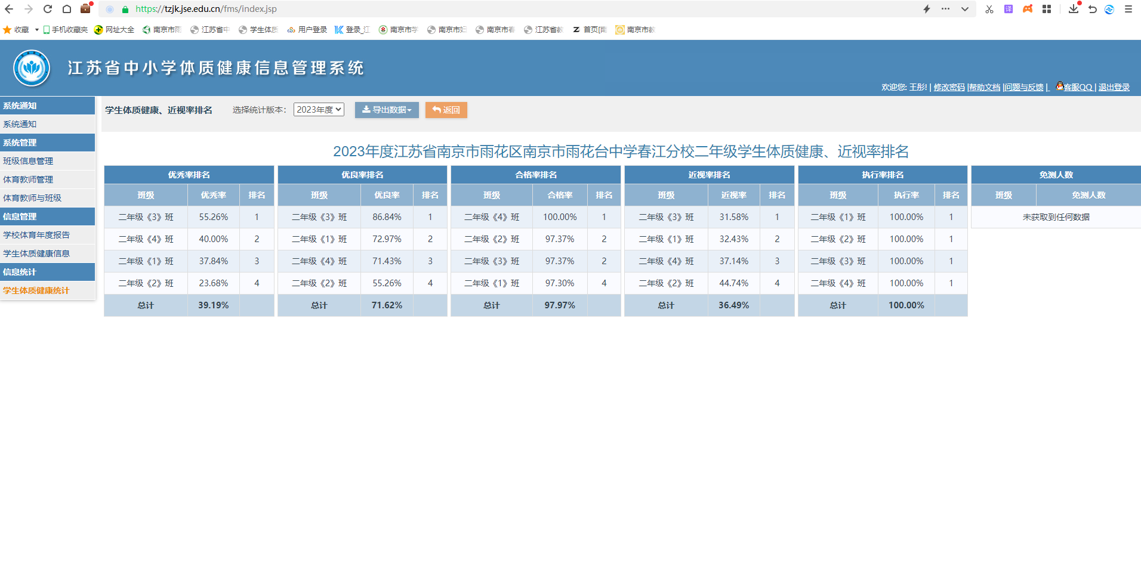Expand the 收藏 dropdown arrow
The height and width of the screenshot is (582, 1141).
(37, 29)
